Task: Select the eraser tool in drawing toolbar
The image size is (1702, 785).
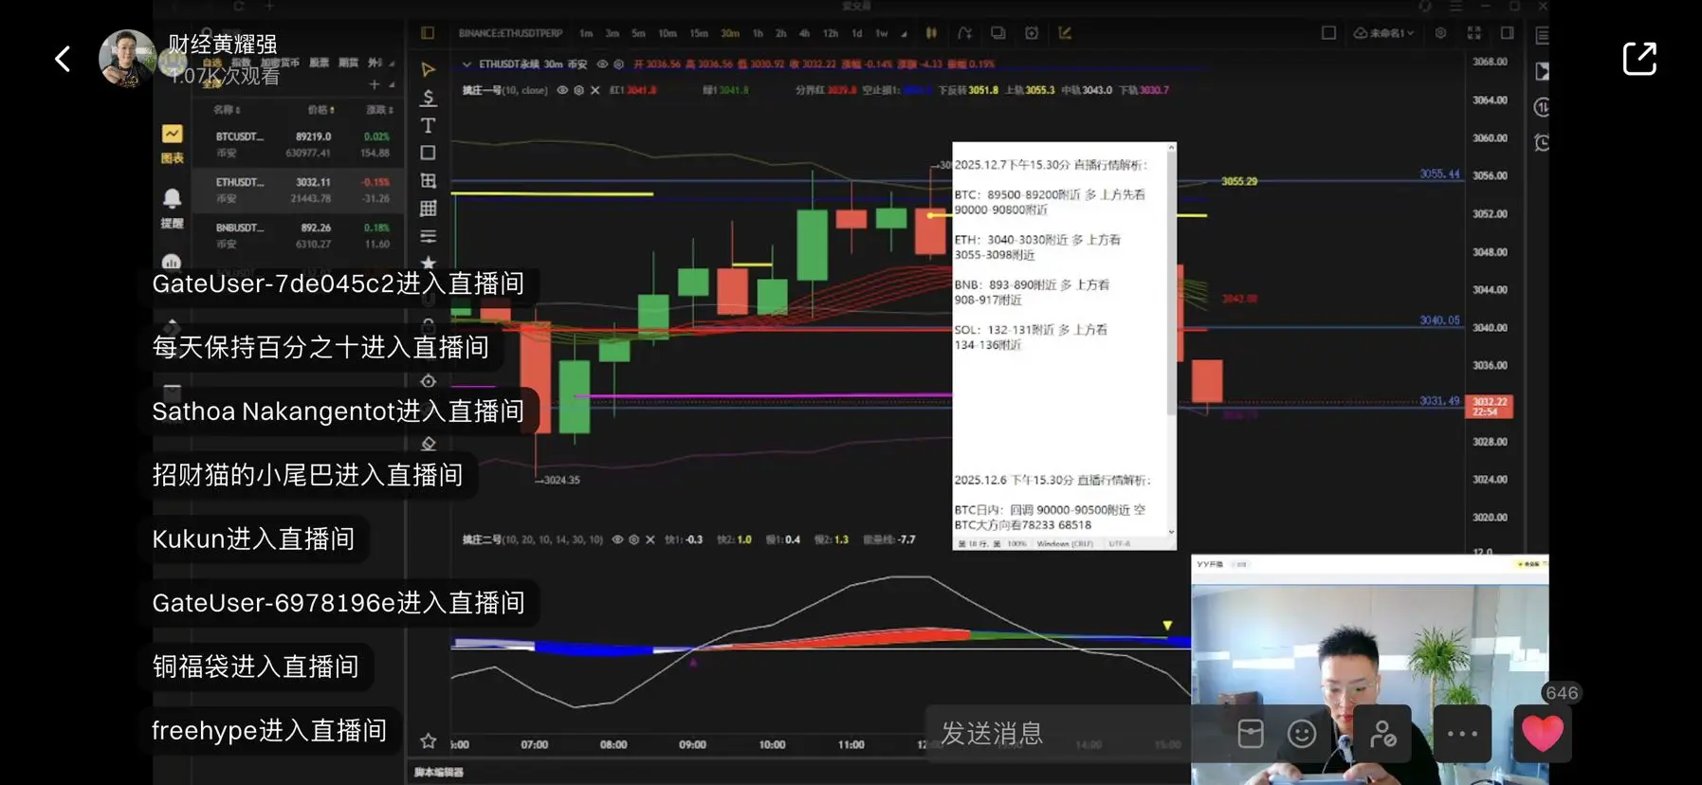Action: click(x=429, y=443)
